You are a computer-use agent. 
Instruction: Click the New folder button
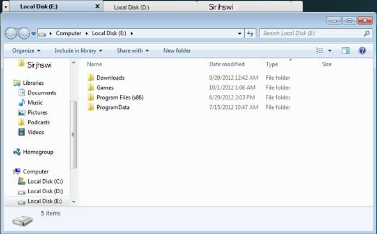(x=177, y=50)
